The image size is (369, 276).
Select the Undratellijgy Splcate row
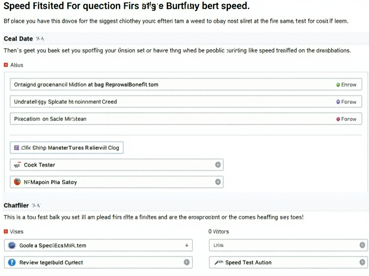pos(186,102)
